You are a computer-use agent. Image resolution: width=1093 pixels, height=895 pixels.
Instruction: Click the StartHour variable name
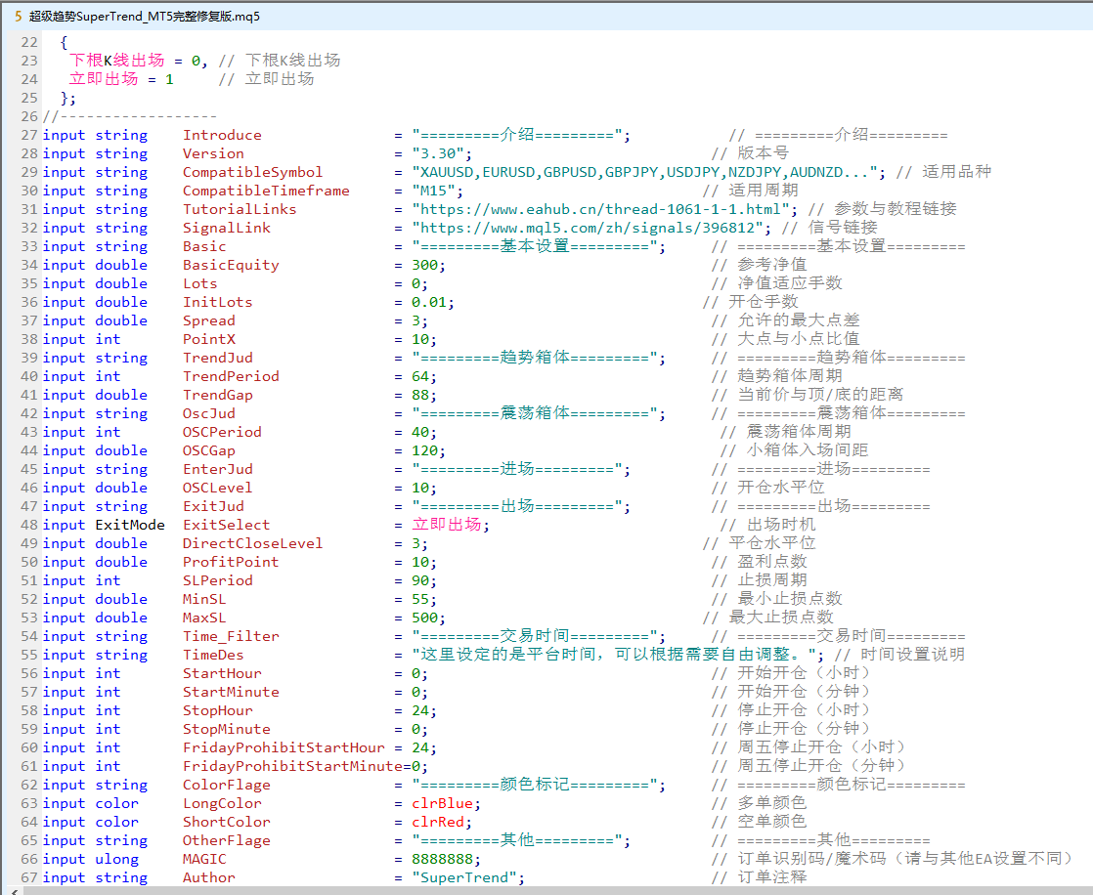click(x=222, y=673)
